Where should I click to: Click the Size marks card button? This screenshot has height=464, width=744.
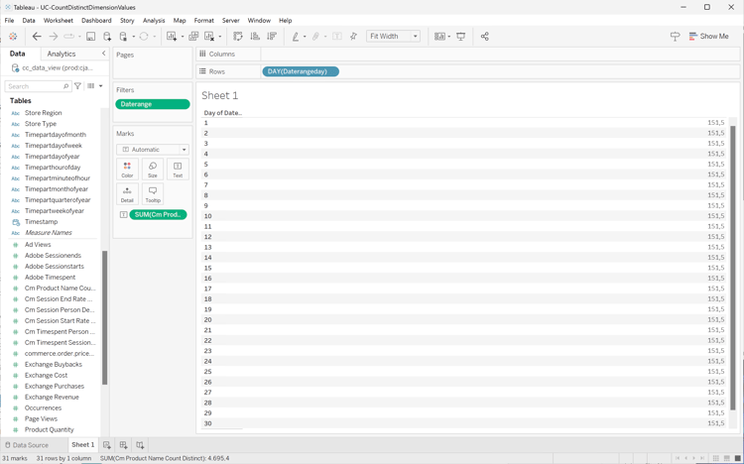click(x=153, y=170)
